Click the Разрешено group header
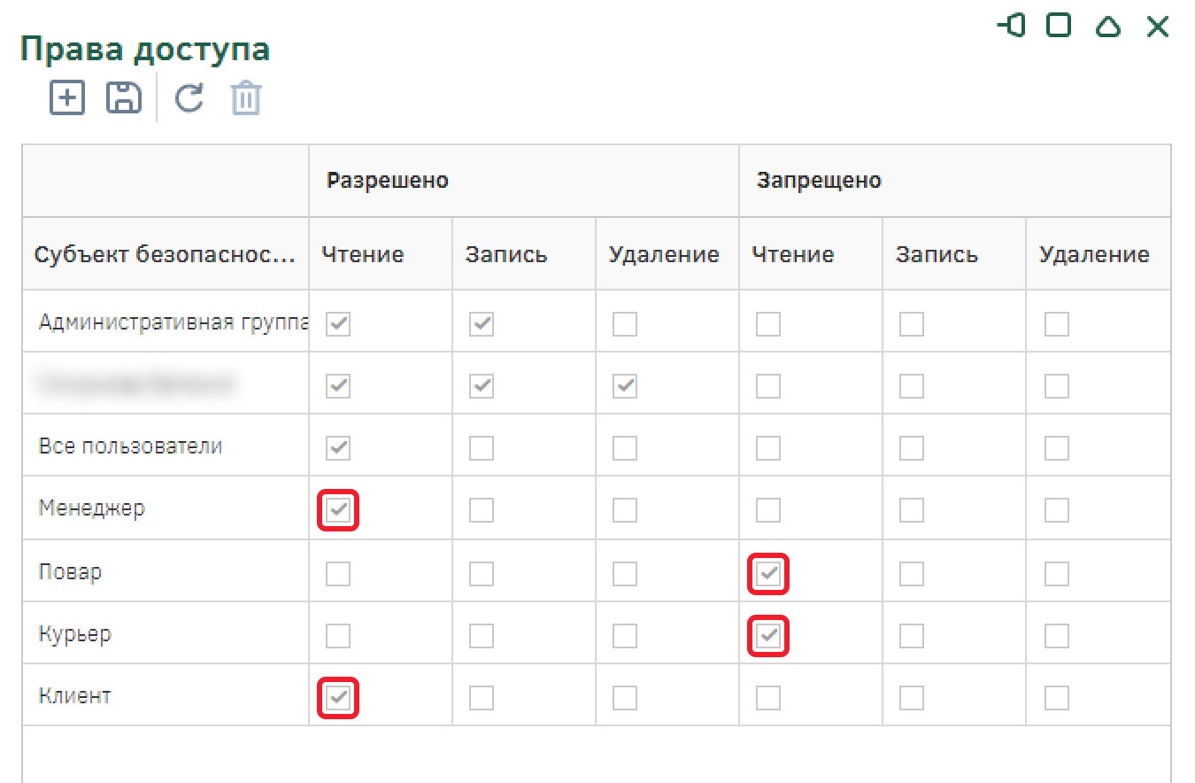 coord(388,181)
